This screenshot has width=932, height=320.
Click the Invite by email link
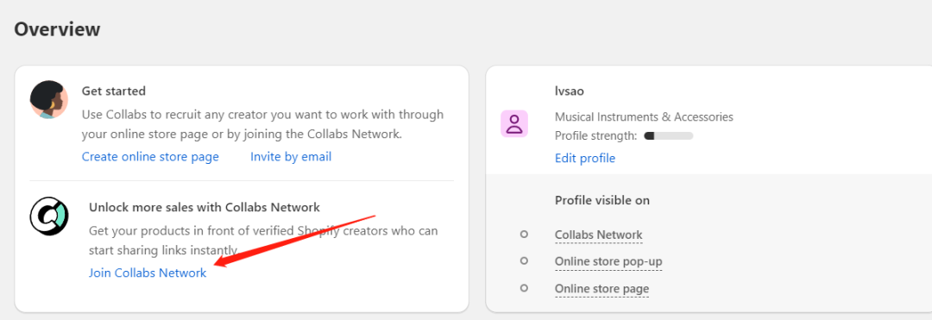[291, 157]
